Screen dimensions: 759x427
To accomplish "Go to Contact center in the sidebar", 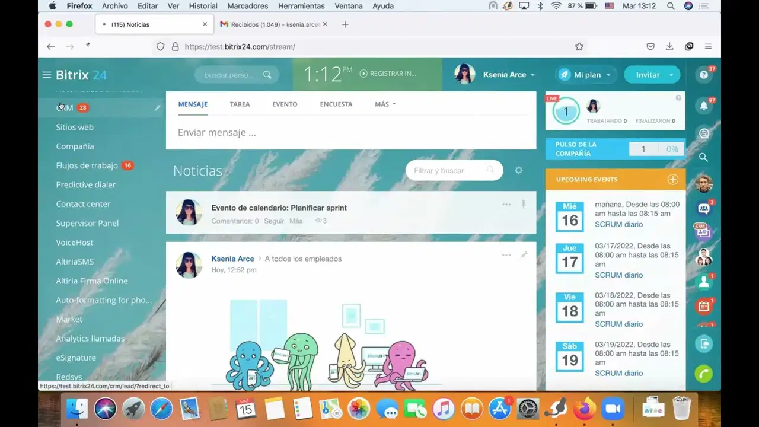I will click(83, 204).
